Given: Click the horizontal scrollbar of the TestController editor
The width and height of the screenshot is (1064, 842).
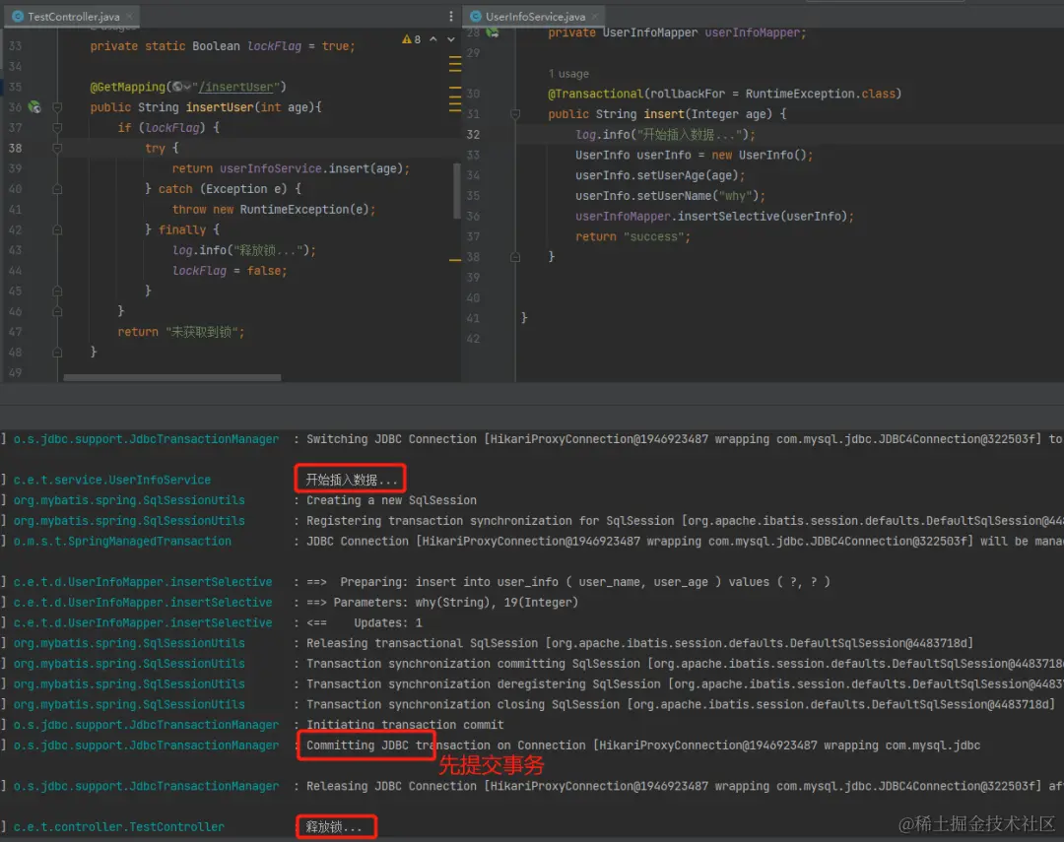Looking at the screenshot, I should coord(171,377).
